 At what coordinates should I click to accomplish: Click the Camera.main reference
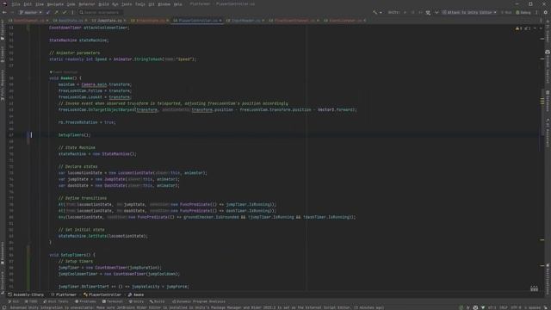click(94, 84)
